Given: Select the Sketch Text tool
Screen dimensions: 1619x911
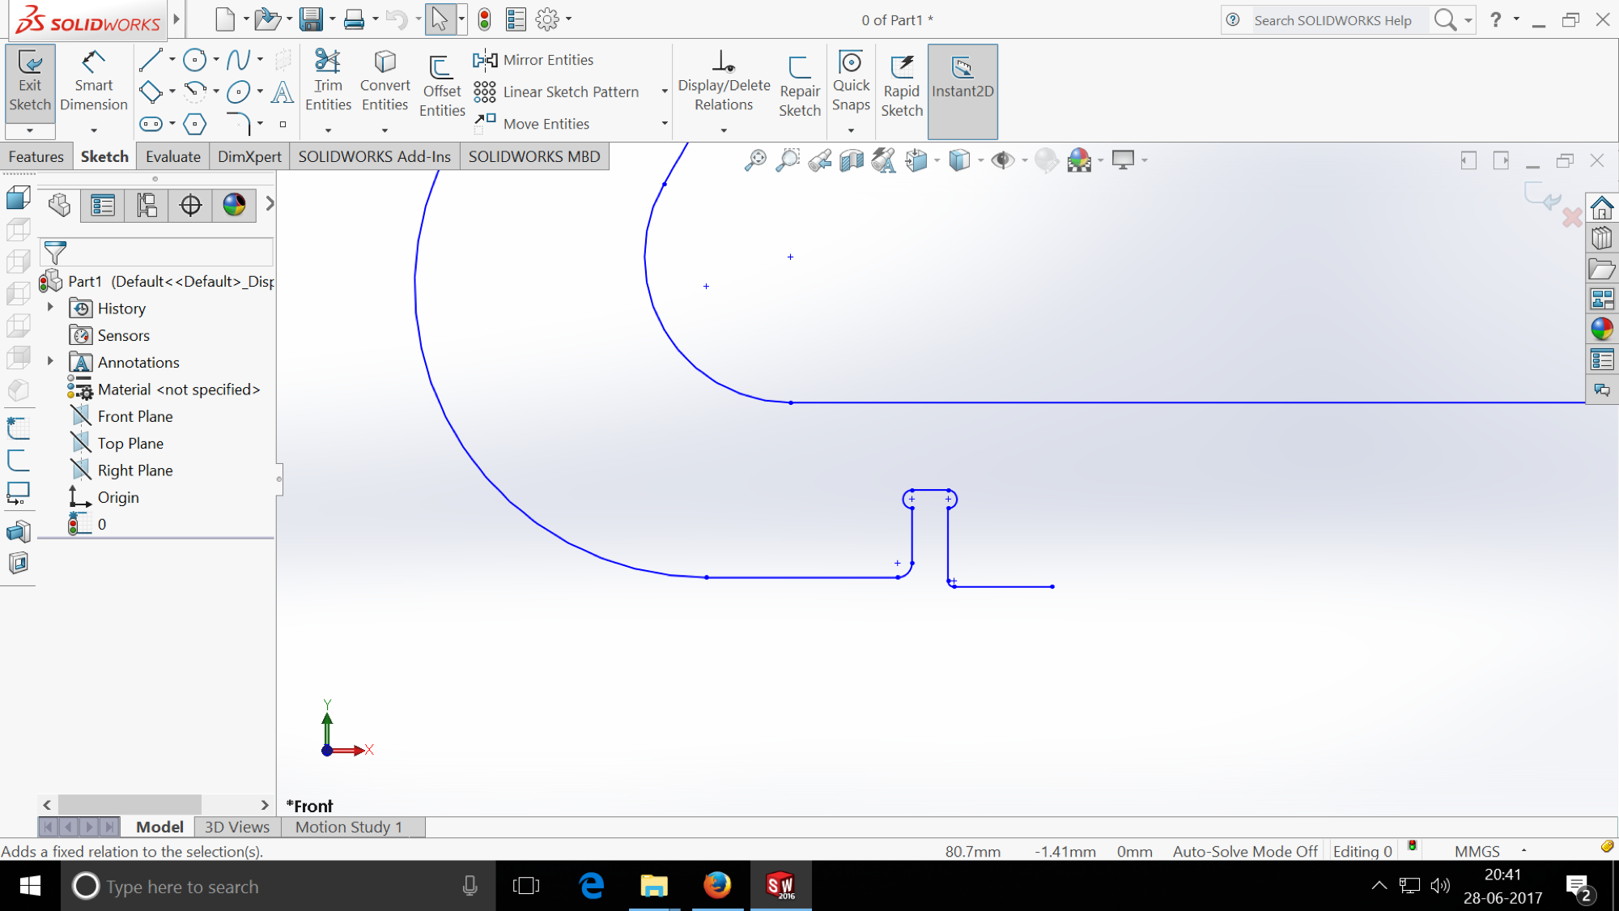Looking at the screenshot, I should point(282,92).
